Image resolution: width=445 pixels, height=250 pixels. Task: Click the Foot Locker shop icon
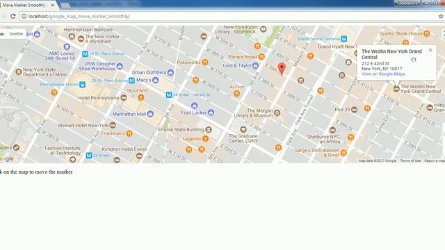tap(211, 112)
